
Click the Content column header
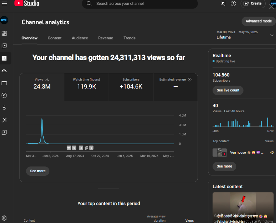tap(29, 220)
